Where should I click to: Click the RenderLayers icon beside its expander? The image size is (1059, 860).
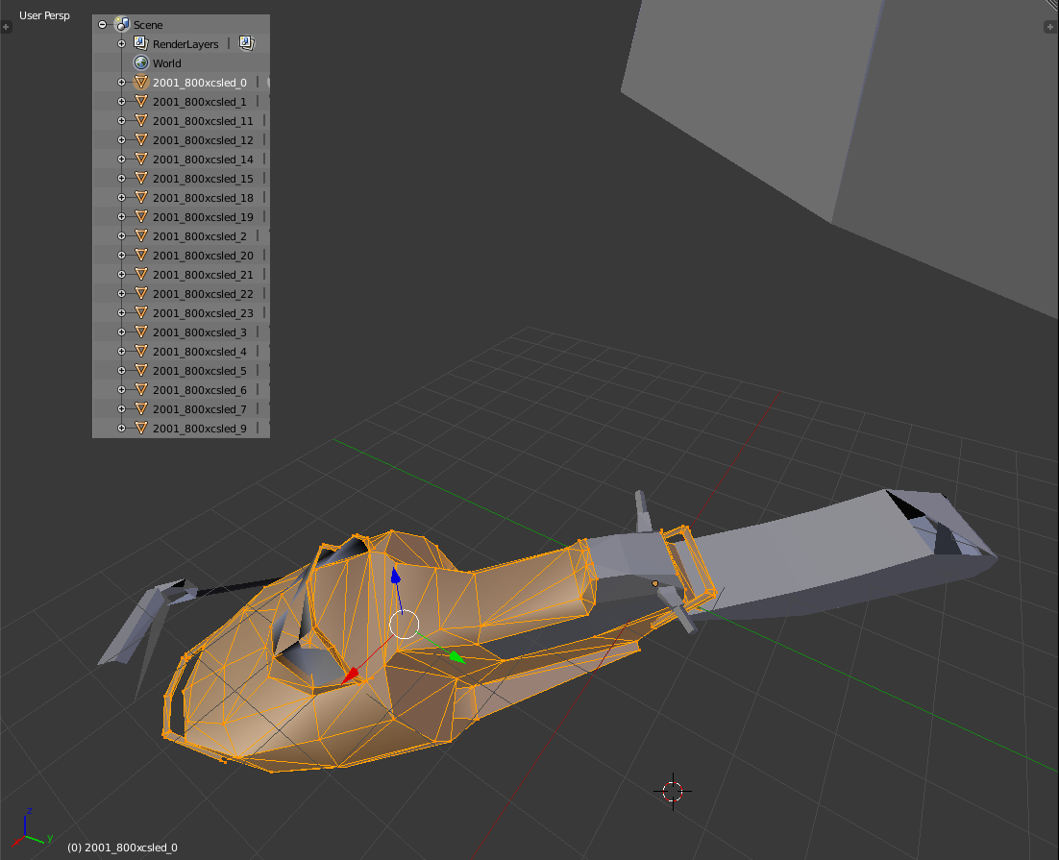[141, 43]
